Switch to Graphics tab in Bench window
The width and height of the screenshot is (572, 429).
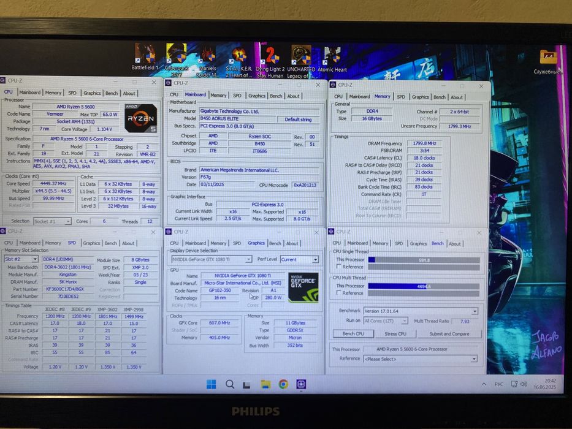(x=418, y=244)
